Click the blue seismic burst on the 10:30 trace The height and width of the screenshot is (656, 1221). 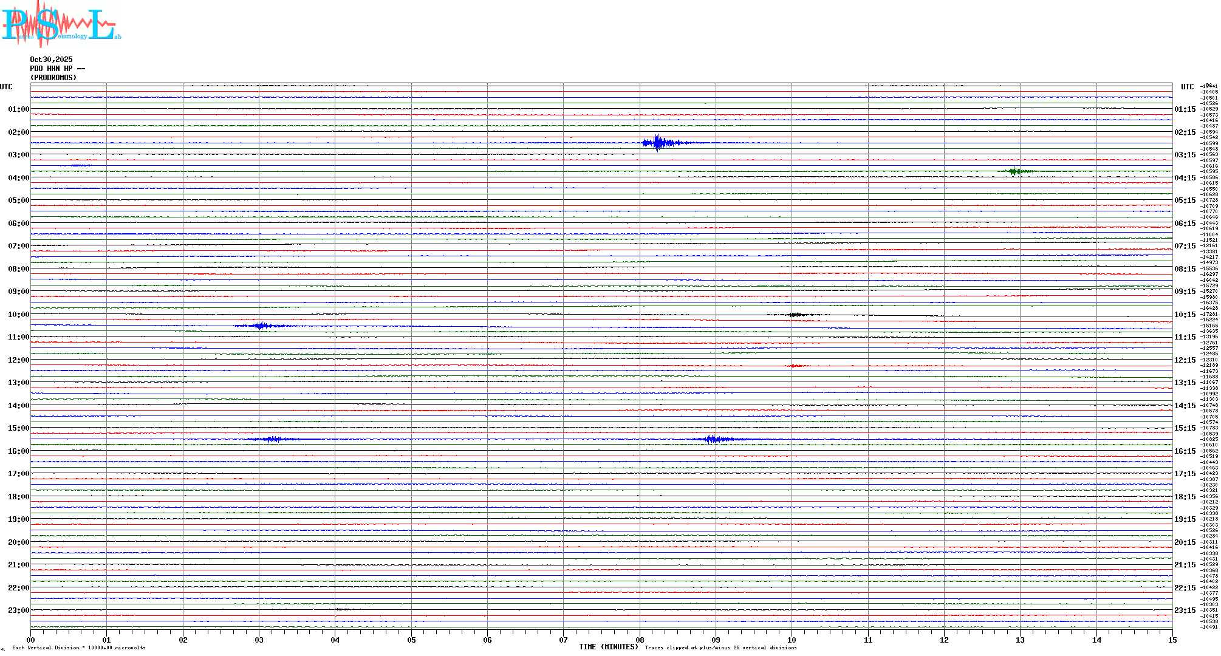click(261, 326)
